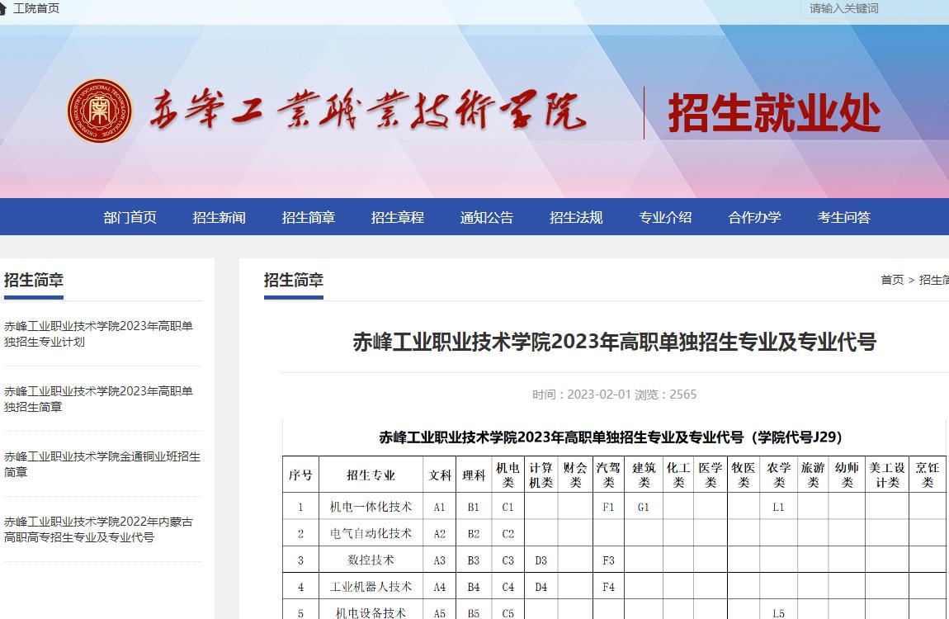This screenshot has width=949, height=619.
Task: Click the 文科 column header
Action: [440, 475]
